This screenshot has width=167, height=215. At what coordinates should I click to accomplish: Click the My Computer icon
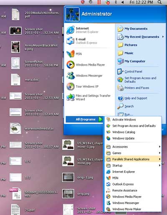pyautogui.click(x=120, y=61)
